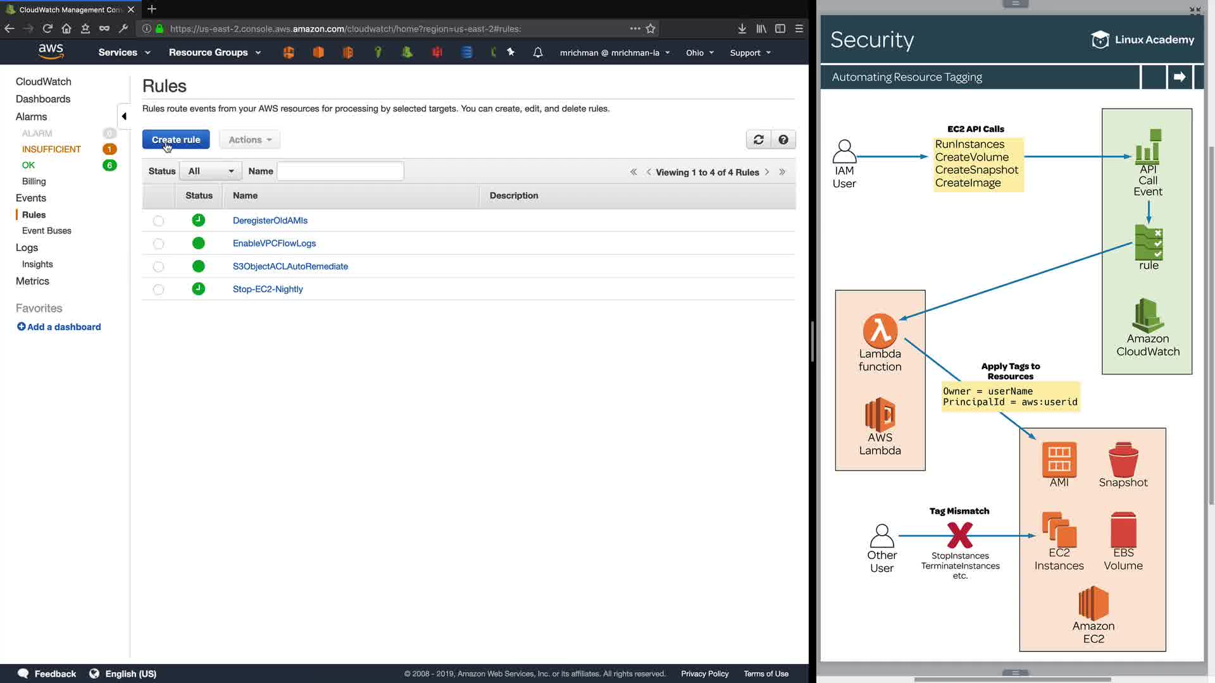Click the notifications bell icon
1215x683 pixels.
[x=538, y=52]
